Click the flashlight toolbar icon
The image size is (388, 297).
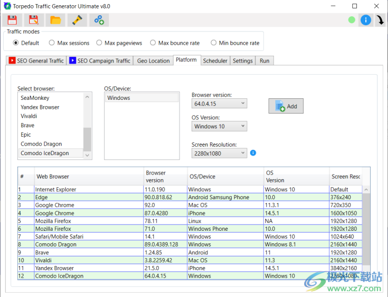click(x=77, y=20)
